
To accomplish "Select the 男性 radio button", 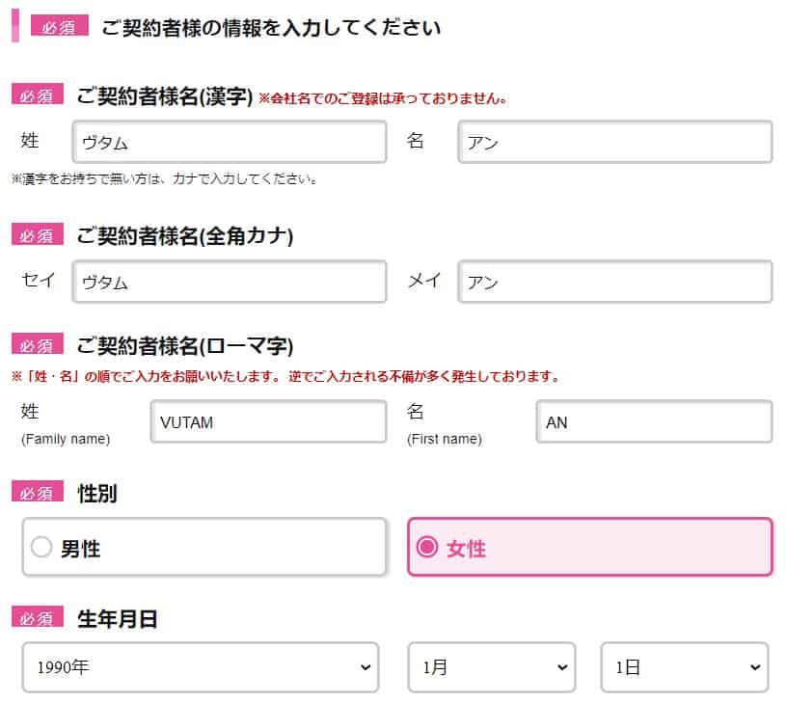I will 41,548.
